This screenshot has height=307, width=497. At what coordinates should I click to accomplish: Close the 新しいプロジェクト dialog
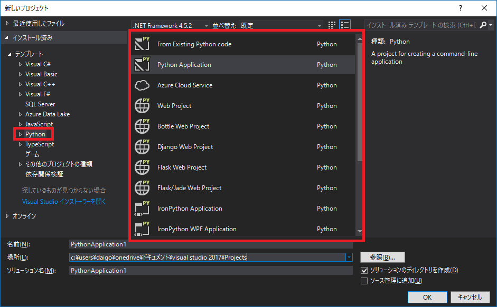point(484,8)
